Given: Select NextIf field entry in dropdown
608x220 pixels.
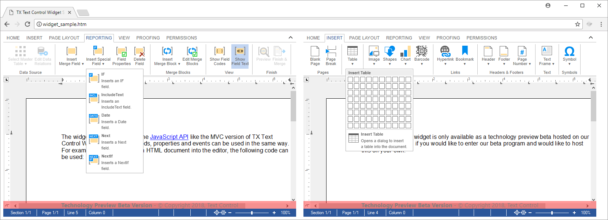Looking at the screenshot, I should coord(115,162).
